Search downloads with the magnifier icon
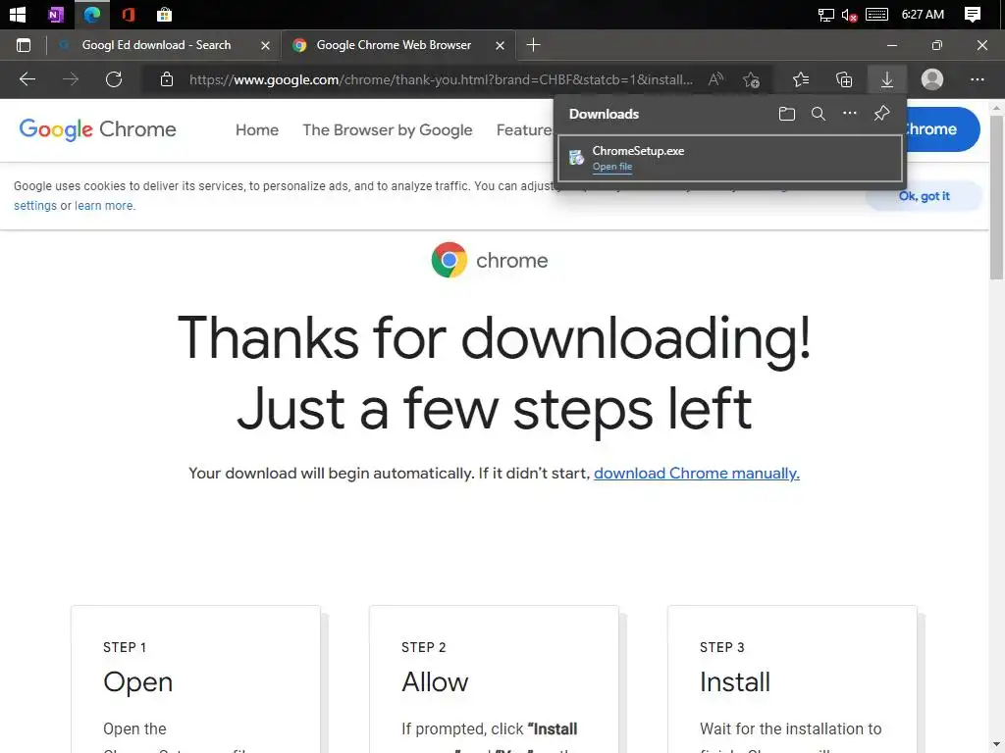Viewport: 1005px width, 753px height. [x=819, y=114]
